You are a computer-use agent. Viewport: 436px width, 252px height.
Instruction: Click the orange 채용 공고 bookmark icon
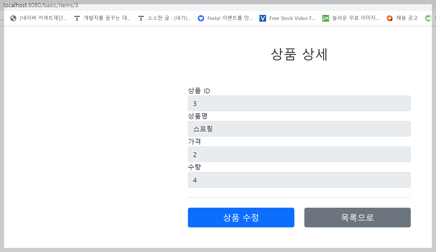pos(390,18)
